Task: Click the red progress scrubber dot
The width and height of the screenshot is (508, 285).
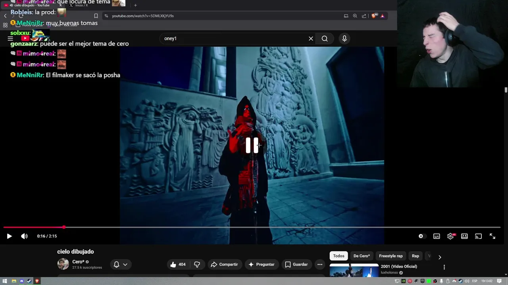Action: [x=64, y=227]
